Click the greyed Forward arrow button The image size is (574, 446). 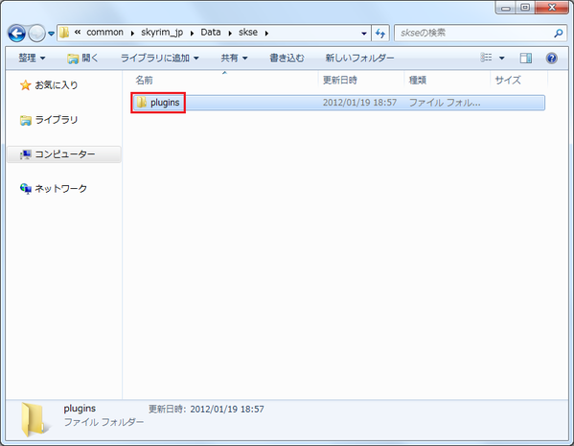tap(36, 34)
